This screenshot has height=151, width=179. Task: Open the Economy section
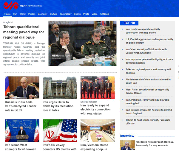click(43, 14)
